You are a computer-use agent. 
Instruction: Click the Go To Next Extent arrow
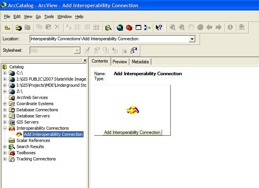tap(218, 27)
